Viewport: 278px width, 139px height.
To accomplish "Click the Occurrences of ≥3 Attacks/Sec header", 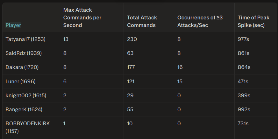I will [200, 21].
